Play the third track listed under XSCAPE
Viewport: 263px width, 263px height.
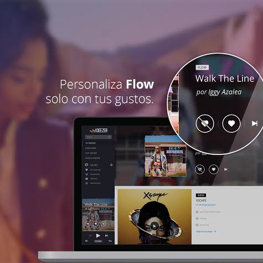[x=197, y=225]
